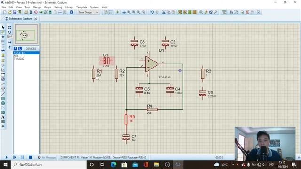The image size is (301, 169).
Task: Select resistor R4 in feedback path
Action: tap(152, 109)
